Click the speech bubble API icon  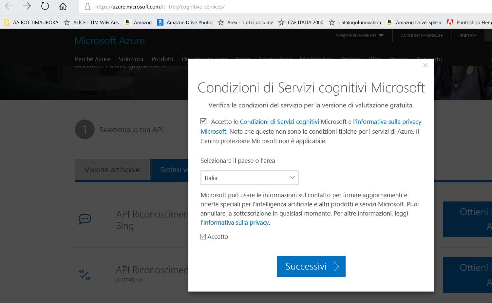click(85, 219)
